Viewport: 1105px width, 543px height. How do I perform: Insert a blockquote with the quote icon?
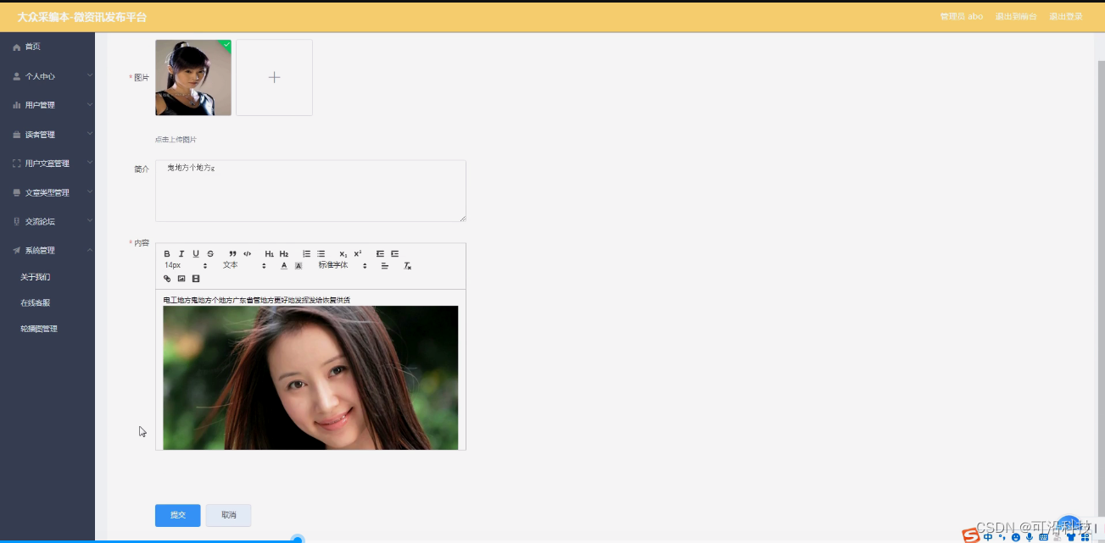(232, 254)
